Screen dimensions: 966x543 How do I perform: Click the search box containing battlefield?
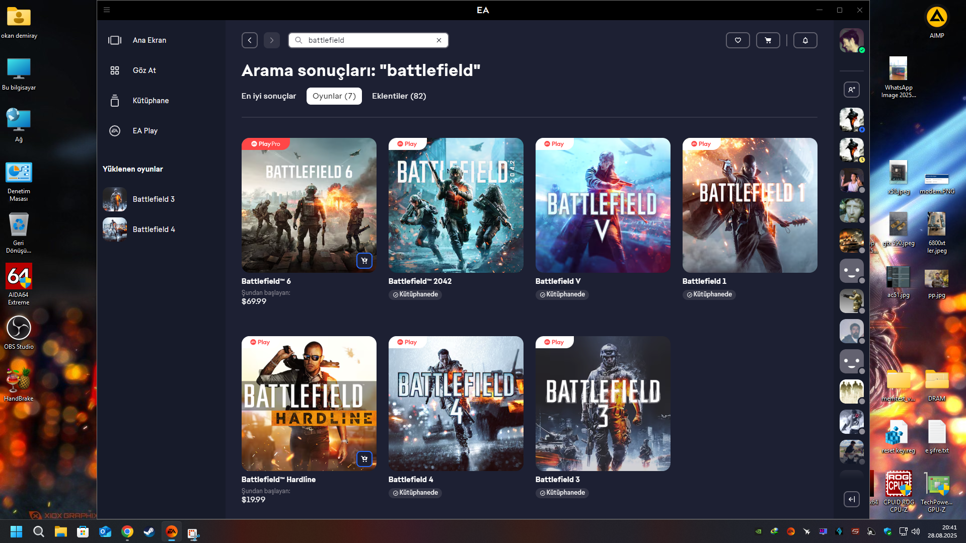tap(368, 40)
